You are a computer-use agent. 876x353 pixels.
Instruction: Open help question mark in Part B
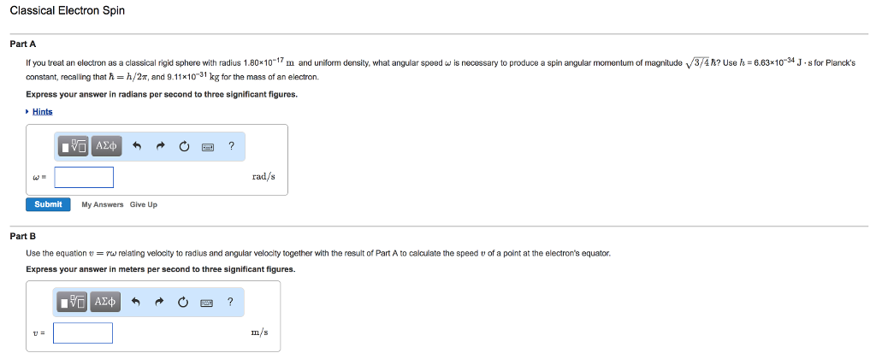pyautogui.click(x=230, y=303)
